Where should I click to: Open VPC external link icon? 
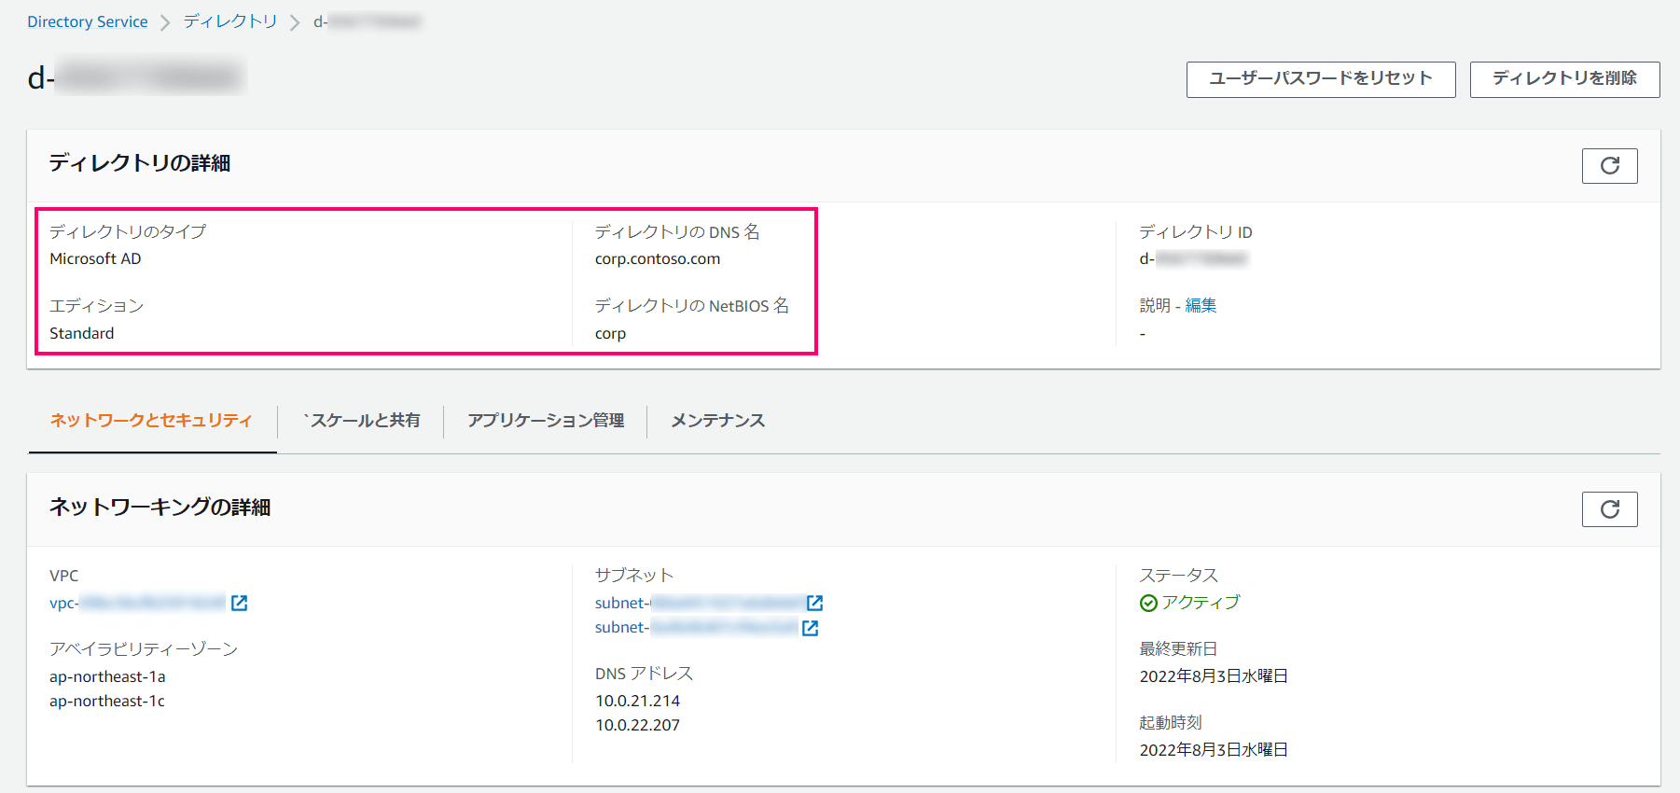point(240,604)
